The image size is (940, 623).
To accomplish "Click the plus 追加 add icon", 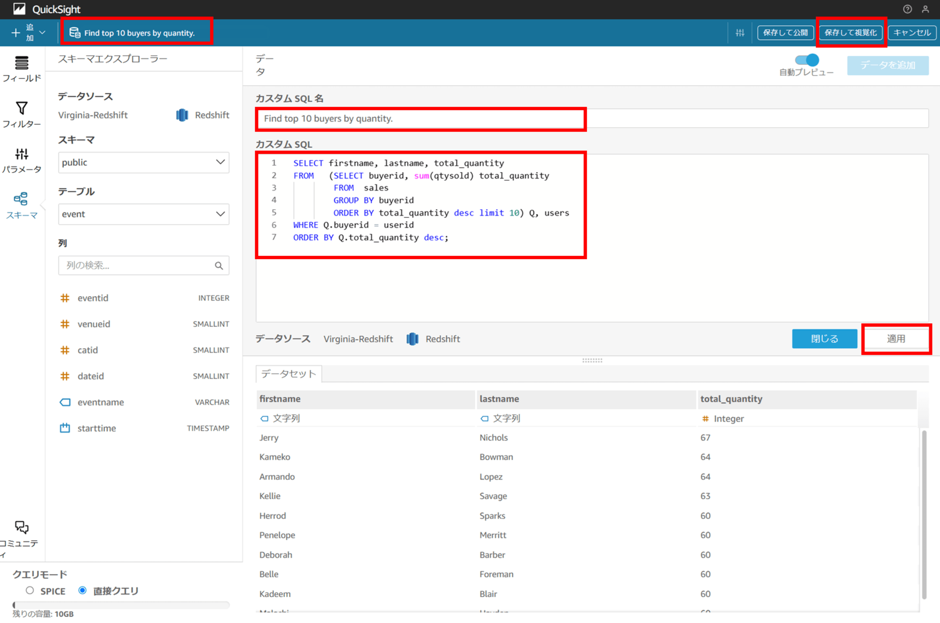I will (16, 32).
